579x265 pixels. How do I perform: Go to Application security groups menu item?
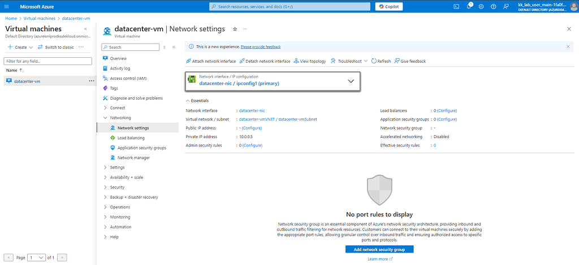pos(141,148)
